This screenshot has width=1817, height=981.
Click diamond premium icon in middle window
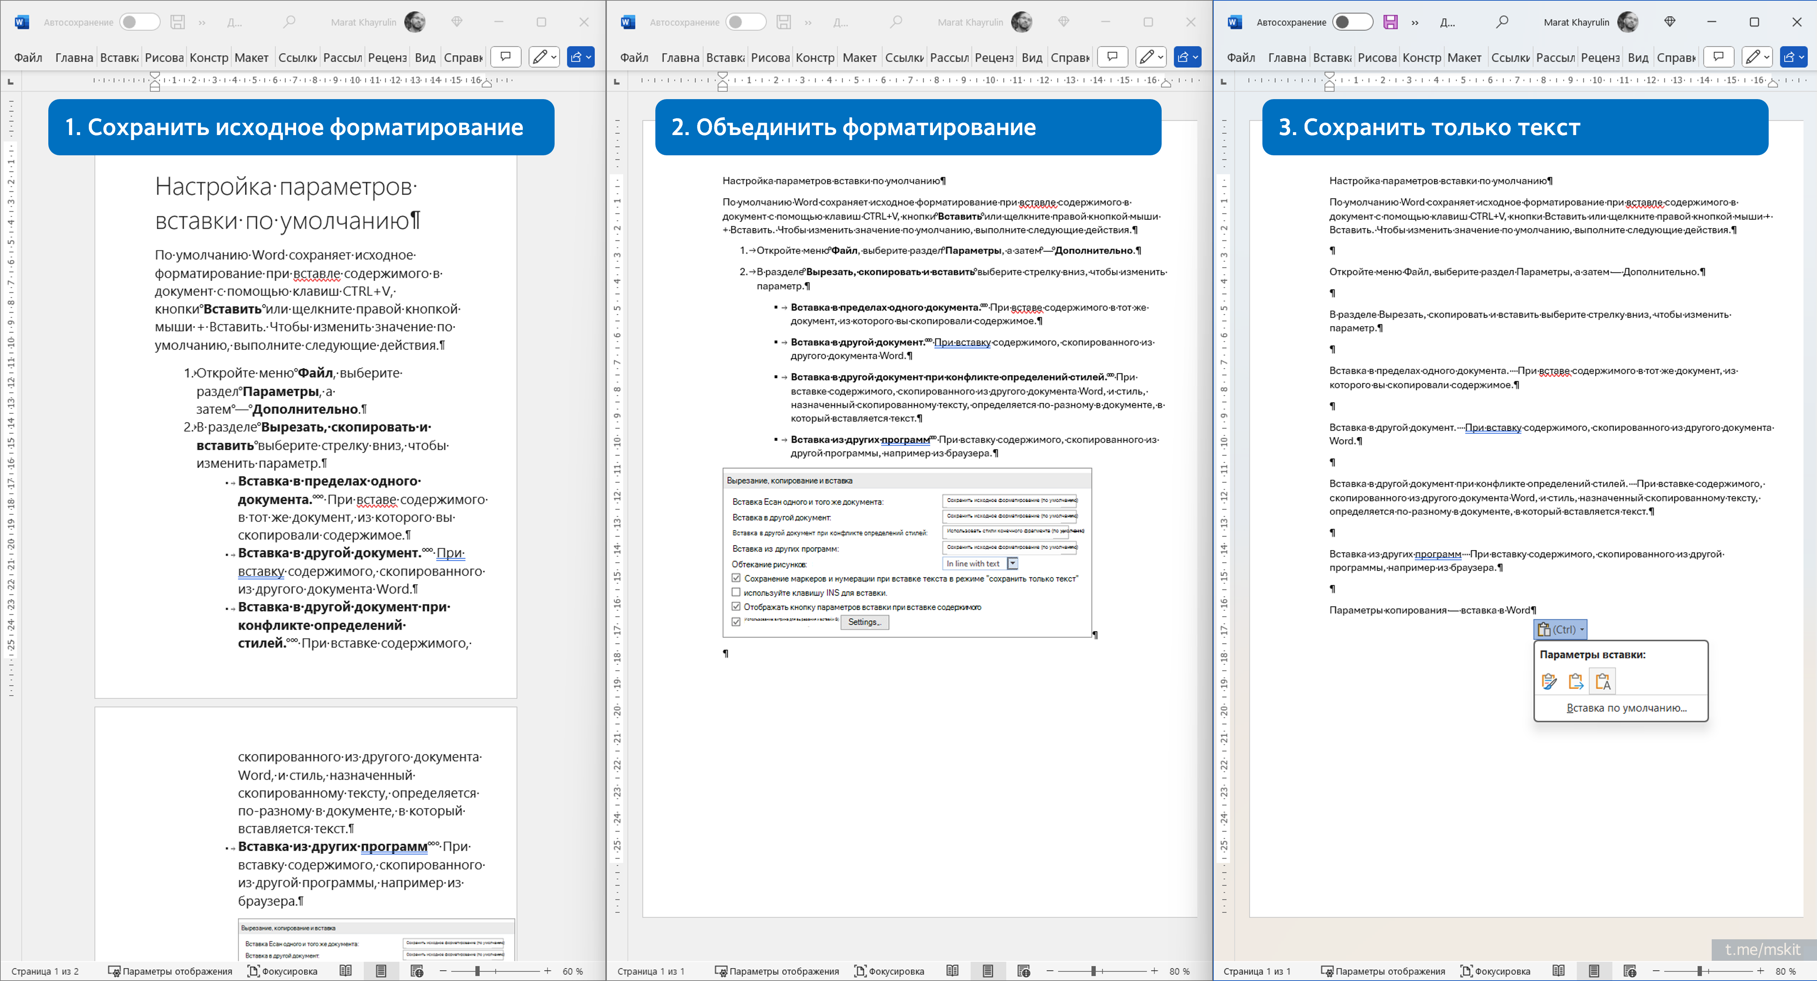click(x=1064, y=22)
